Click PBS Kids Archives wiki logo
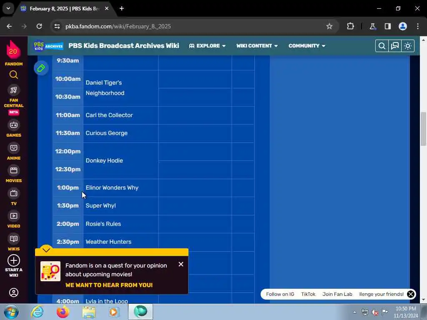The width and height of the screenshot is (427, 320). 48,46
